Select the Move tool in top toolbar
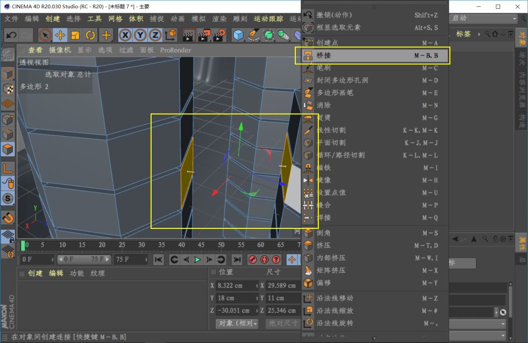The height and width of the screenshot is (343, 528). pos(60,35)
